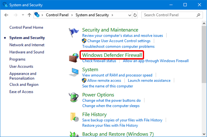207x137 pixels.
Task: Open the System heading link
Action: (90, 70)
